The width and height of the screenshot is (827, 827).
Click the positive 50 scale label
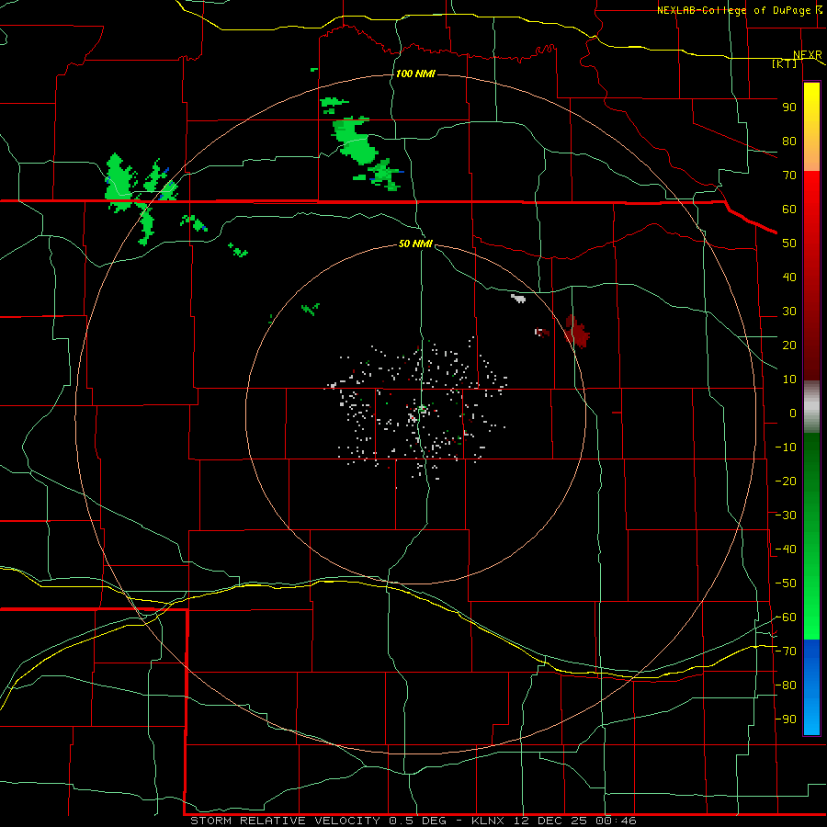coord(789,244)
